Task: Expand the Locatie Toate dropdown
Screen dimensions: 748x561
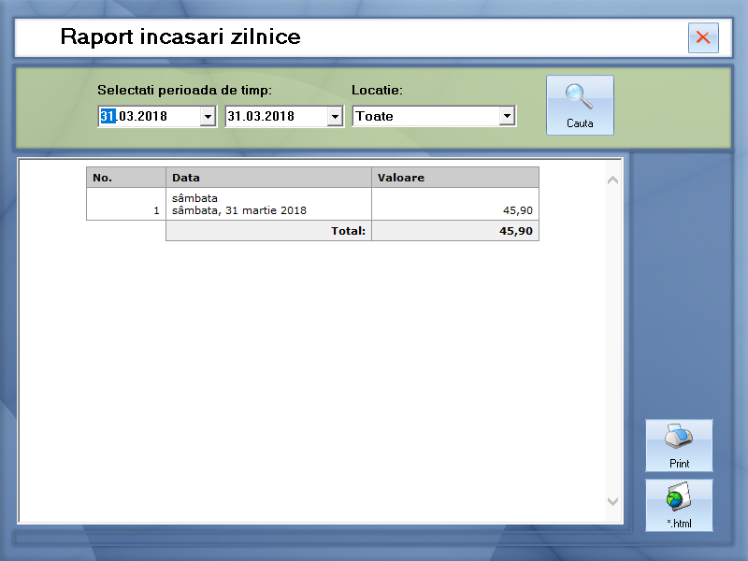Action: click(507, 116)
